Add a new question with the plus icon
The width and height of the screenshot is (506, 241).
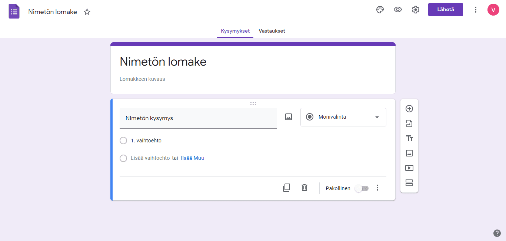(x=409, y=109)
